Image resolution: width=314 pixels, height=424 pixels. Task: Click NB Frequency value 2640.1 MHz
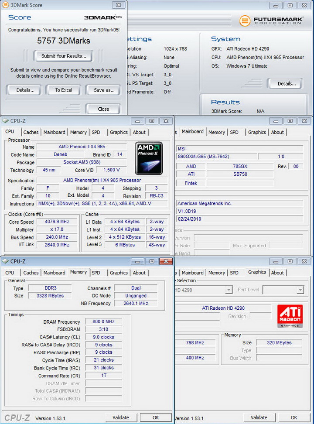[x=136, y=304]
